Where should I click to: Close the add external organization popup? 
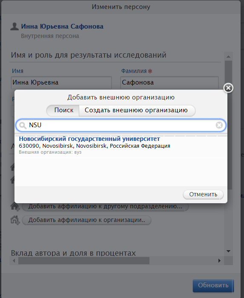pos(228,88)
